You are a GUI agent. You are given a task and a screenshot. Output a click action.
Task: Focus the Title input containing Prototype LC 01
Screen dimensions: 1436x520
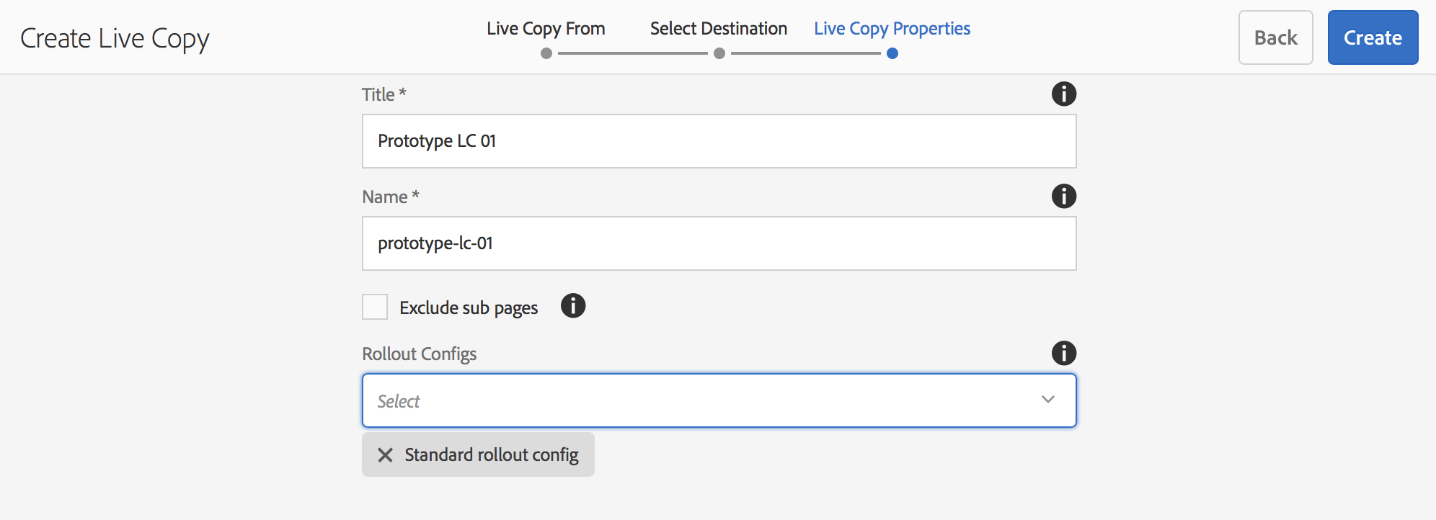point(719,141)
